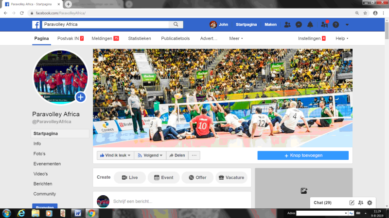Click the Chrome zoom icon in address bar
The width and height of the screenshot is (389, 218).
tap(357, 13)
